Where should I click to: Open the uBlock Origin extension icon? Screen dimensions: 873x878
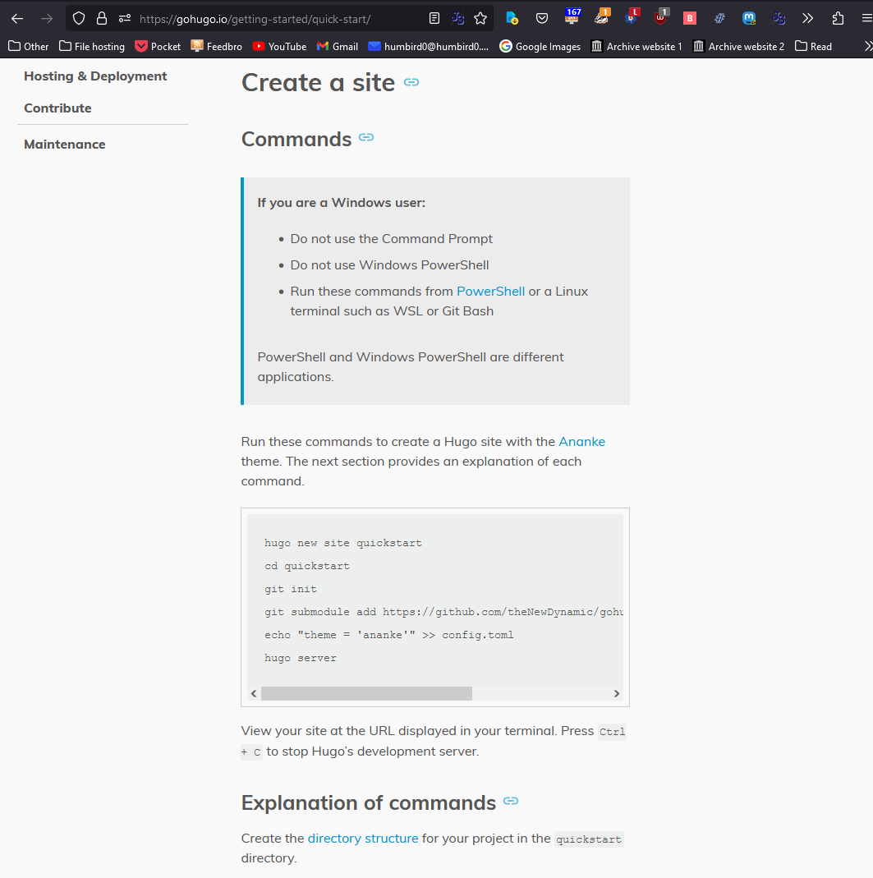pyautogui.click(x=661, y=18)
